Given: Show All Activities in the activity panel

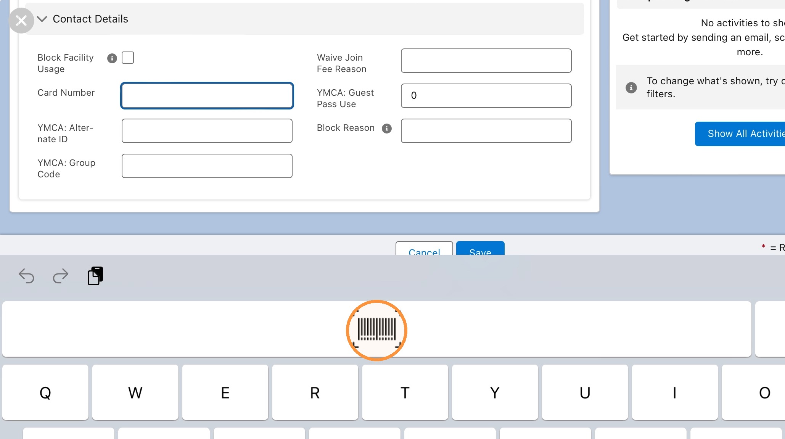Looking at the screenshot, I should coord(740,134).
